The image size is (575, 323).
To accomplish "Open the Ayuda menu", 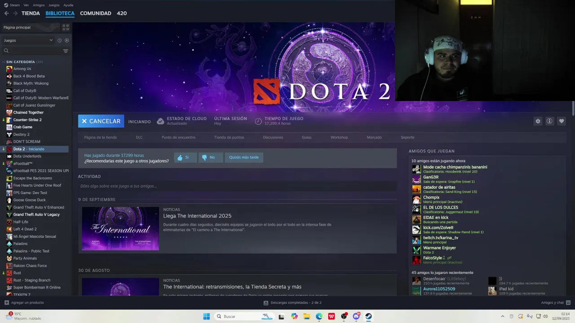I will click(68, 5).
